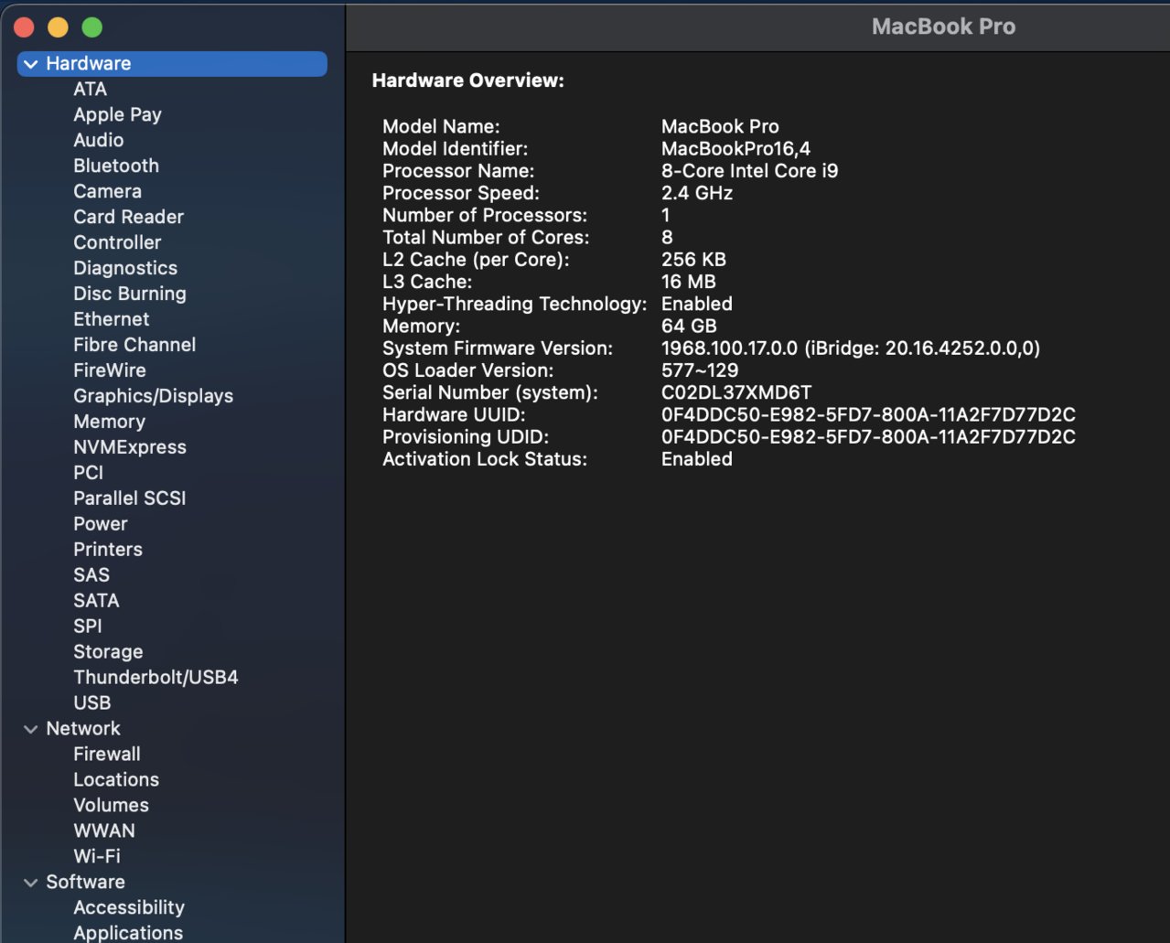Open Wi-Fi network info
The image size is (1170, 943).
(97, 858)
